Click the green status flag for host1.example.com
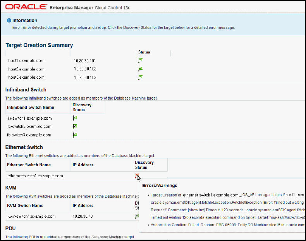This screenshot has width=306, height=241. [x=140, y=60]
